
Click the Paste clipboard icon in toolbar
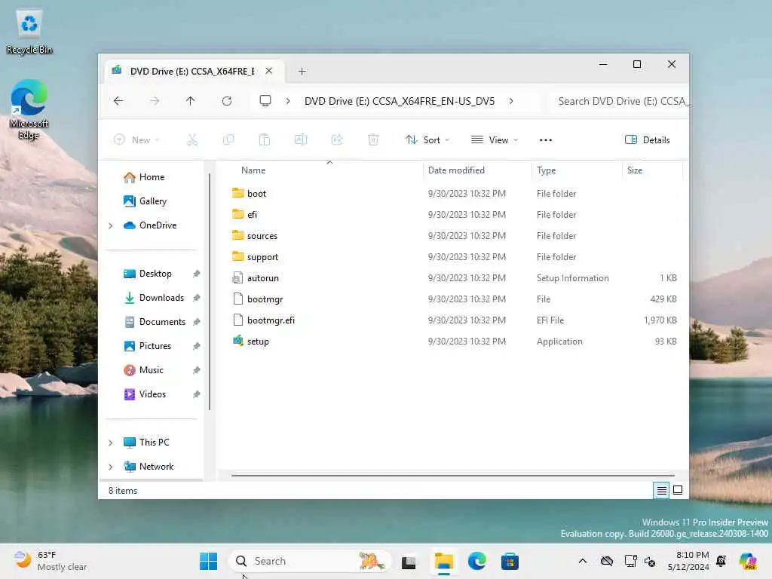click(265, 140)
